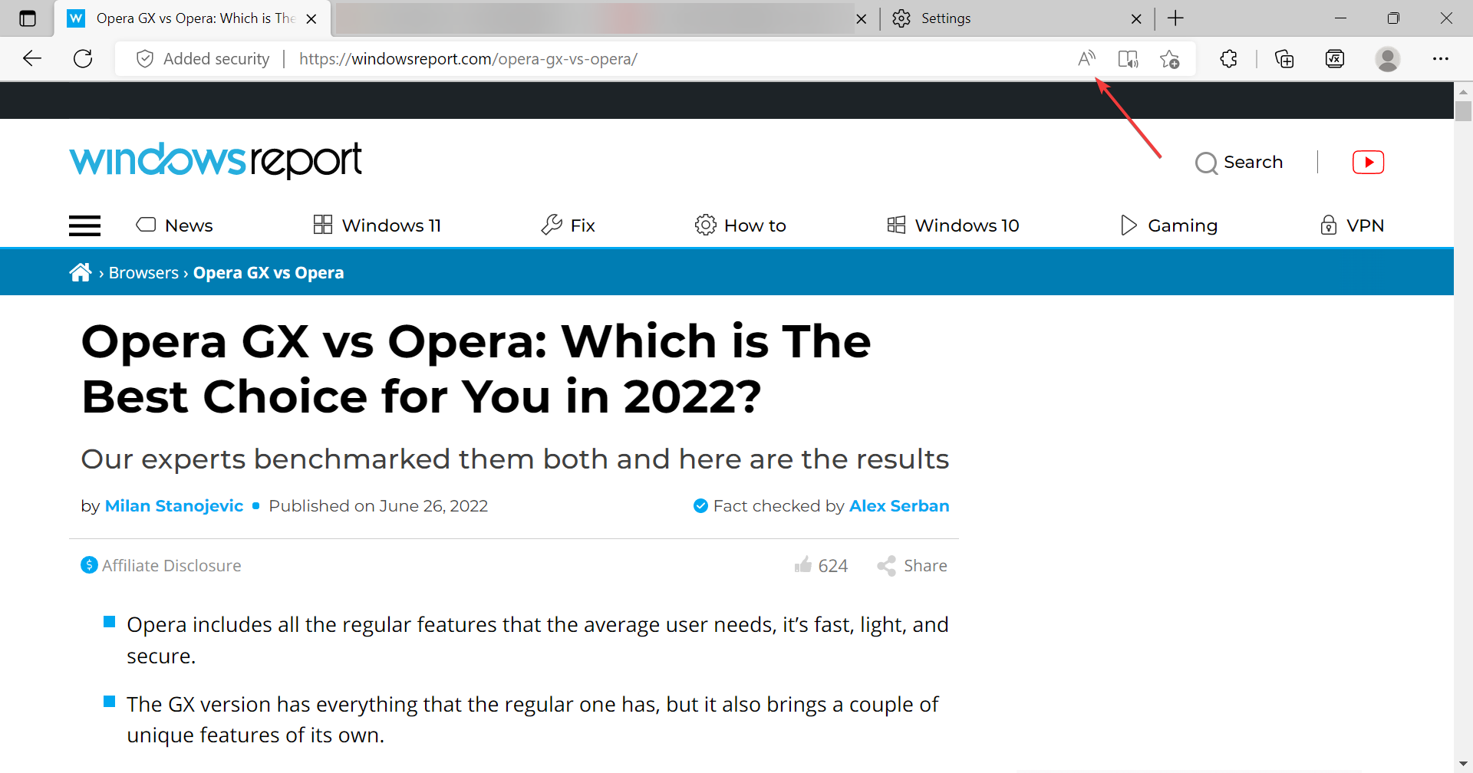The height and width of the screenshot is (773, 1473).
Task: Click the Opera GX vs Opera breadcrumb
Action: [x=269, y=273]
